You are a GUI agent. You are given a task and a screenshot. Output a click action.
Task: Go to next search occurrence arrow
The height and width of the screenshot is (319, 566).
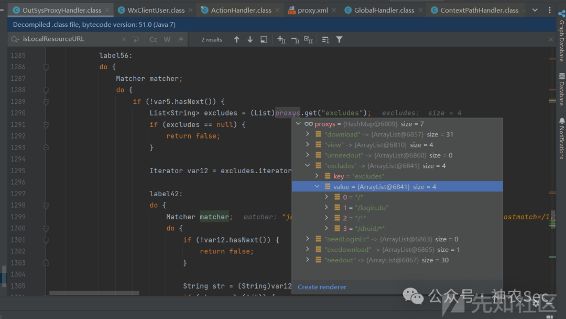(250, 39)
